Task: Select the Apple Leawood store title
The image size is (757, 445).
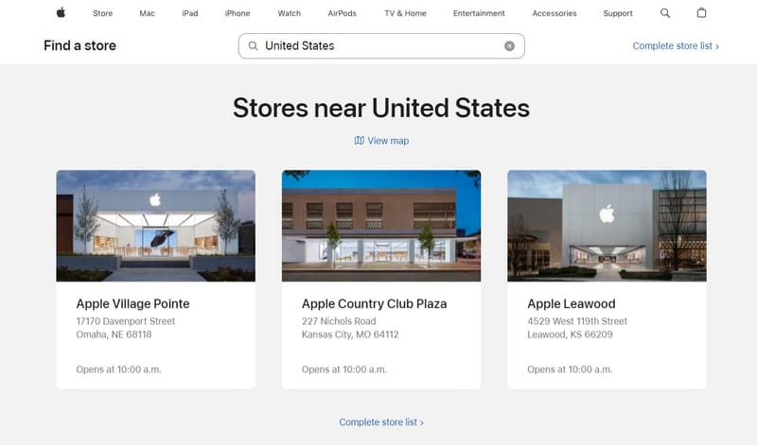Action: click(572, 304)
